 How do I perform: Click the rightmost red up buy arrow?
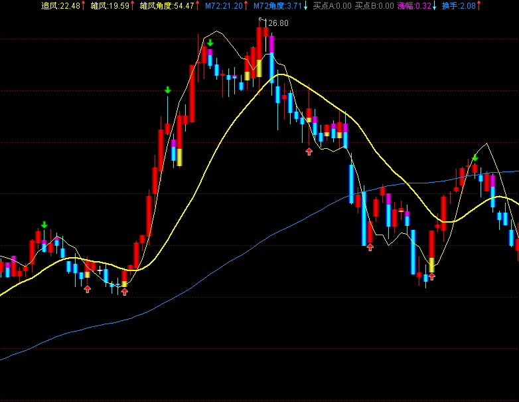tap(431, 276)
